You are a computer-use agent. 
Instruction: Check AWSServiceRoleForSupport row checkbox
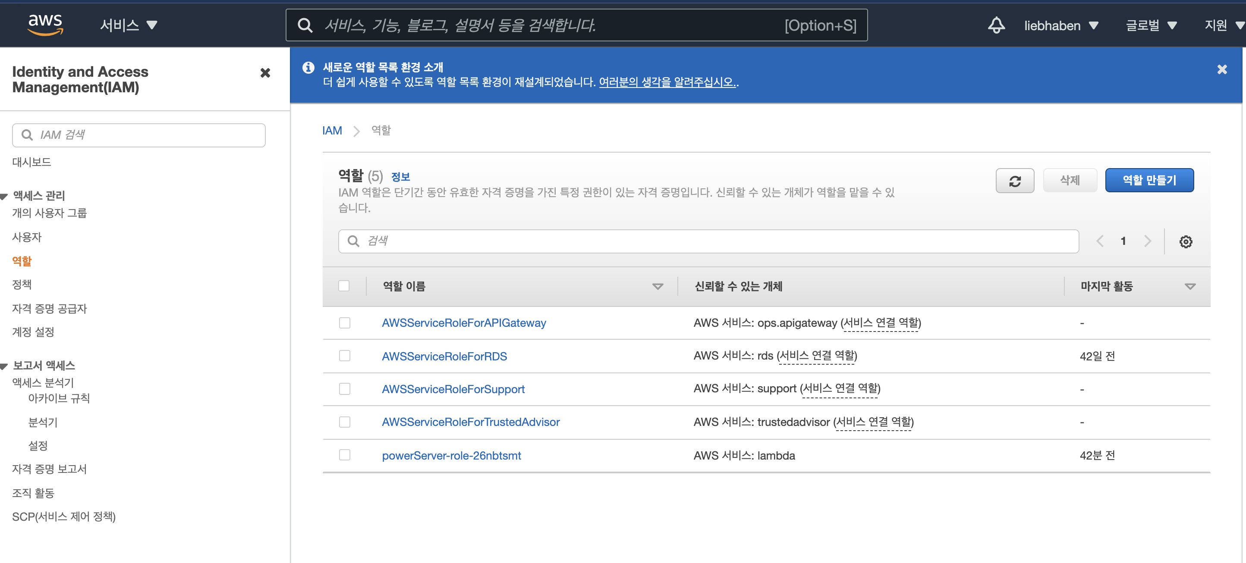(x=344, y=389)
